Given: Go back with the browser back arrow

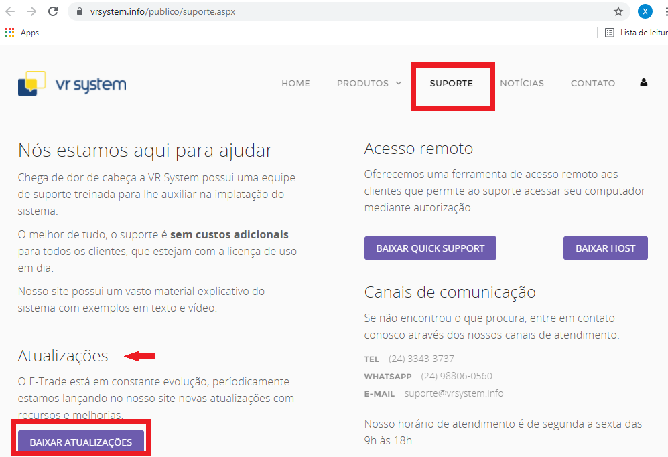Looking at the screenshot, I should [10, 11].
